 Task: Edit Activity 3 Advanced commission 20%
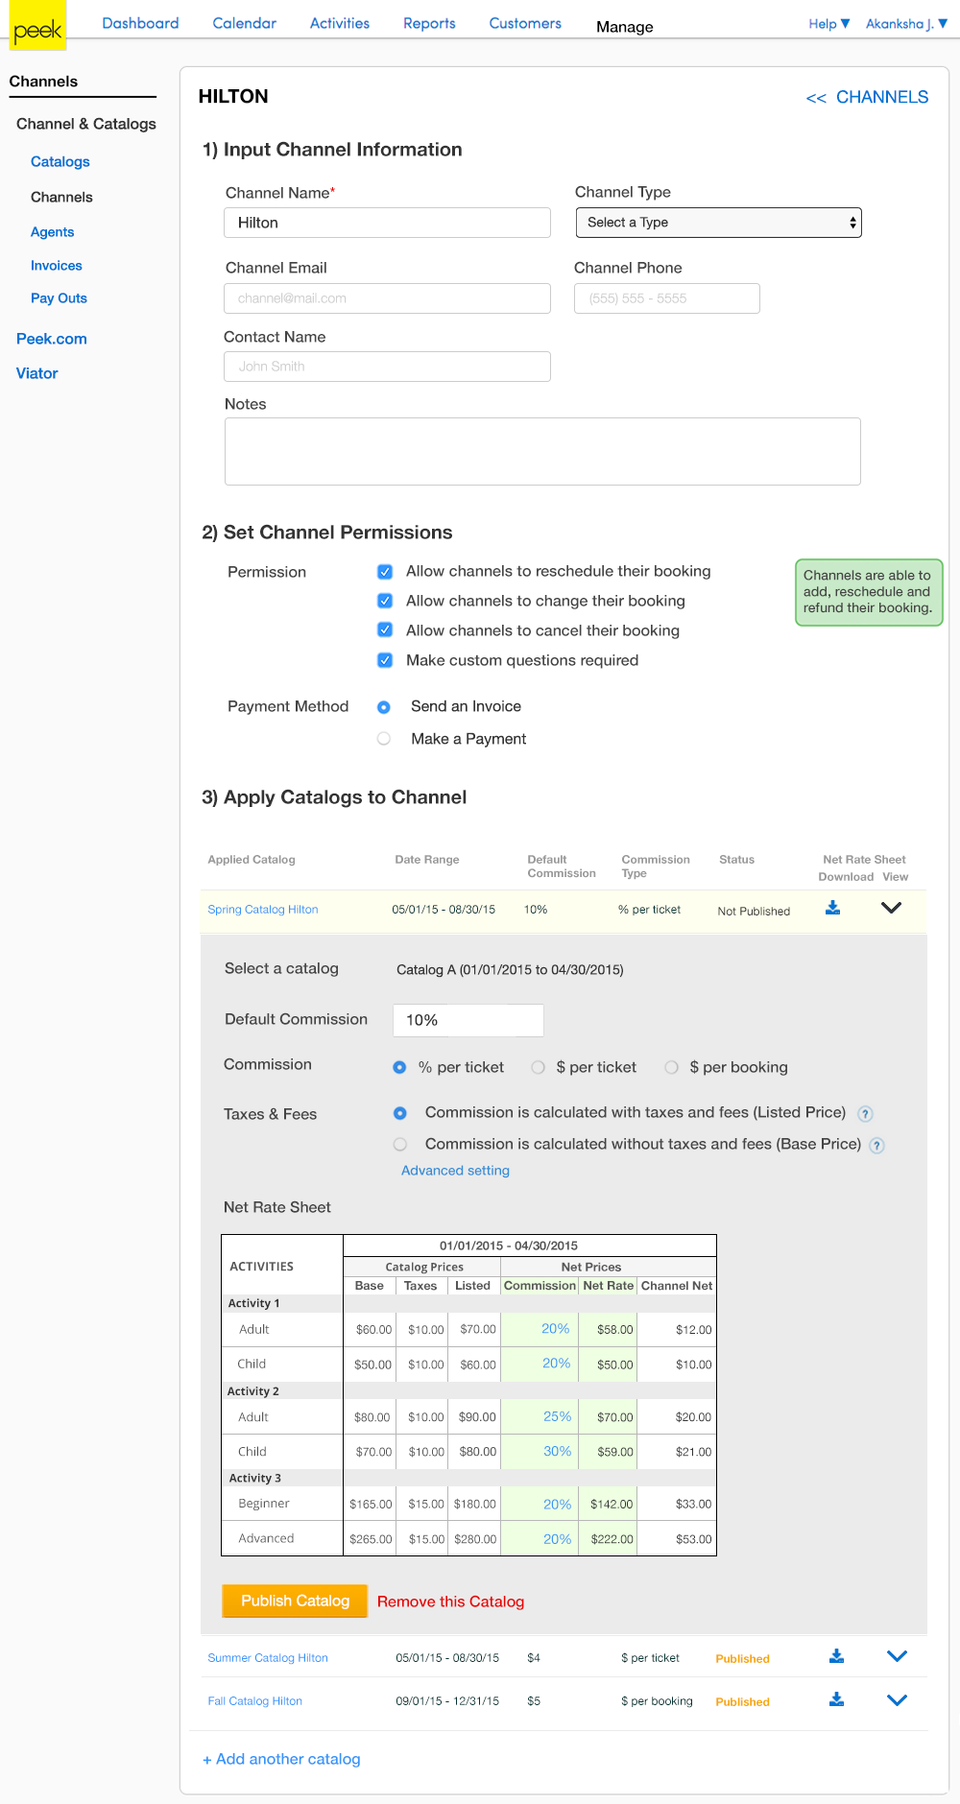point(557,1539)
